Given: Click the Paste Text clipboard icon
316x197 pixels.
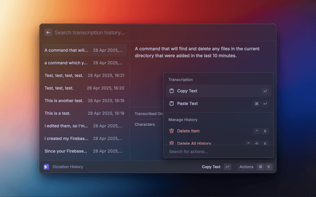Looking at the screenshot, I should [x=172, y=103].
